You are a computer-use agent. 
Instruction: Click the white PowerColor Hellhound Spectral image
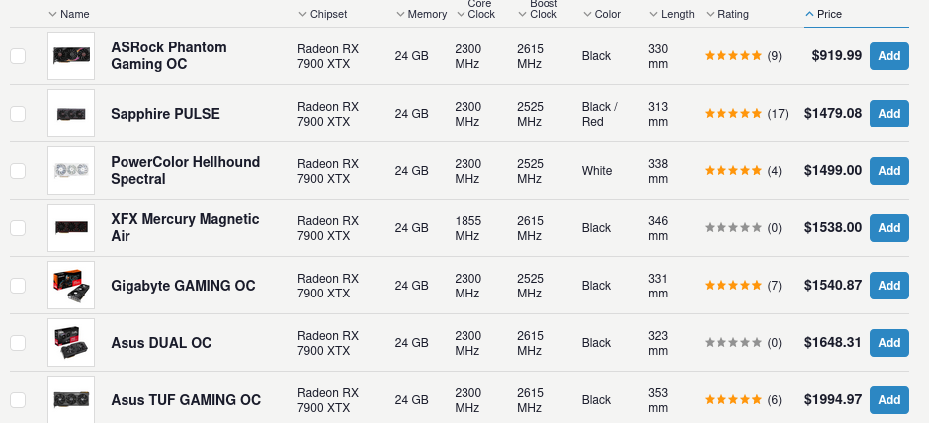[71, 171]
